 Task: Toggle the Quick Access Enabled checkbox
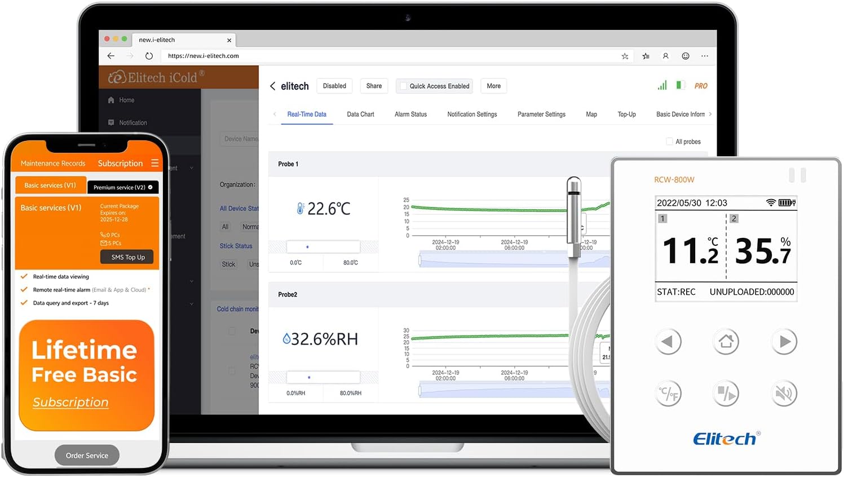point(403,86)
